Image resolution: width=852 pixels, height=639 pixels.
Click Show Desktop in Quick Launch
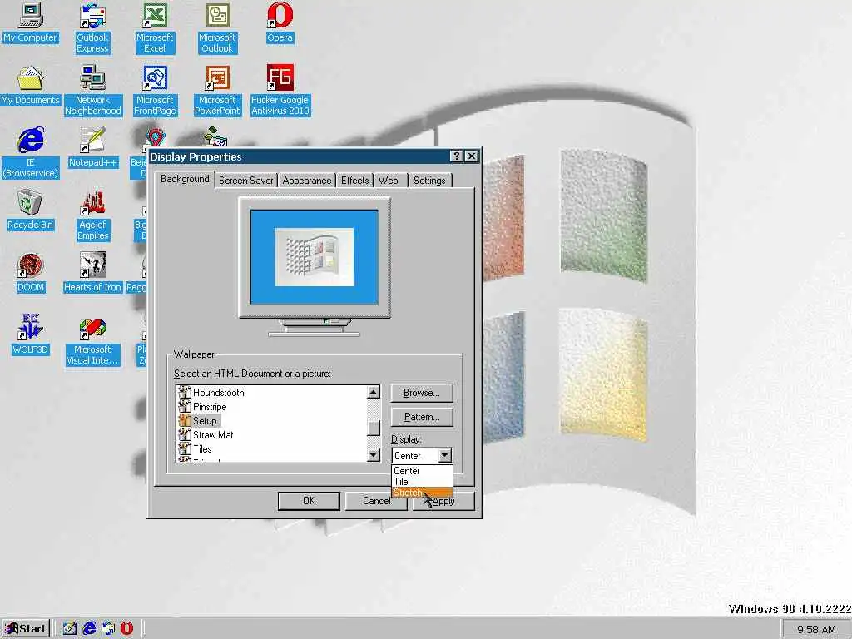(x=70, y=628)
